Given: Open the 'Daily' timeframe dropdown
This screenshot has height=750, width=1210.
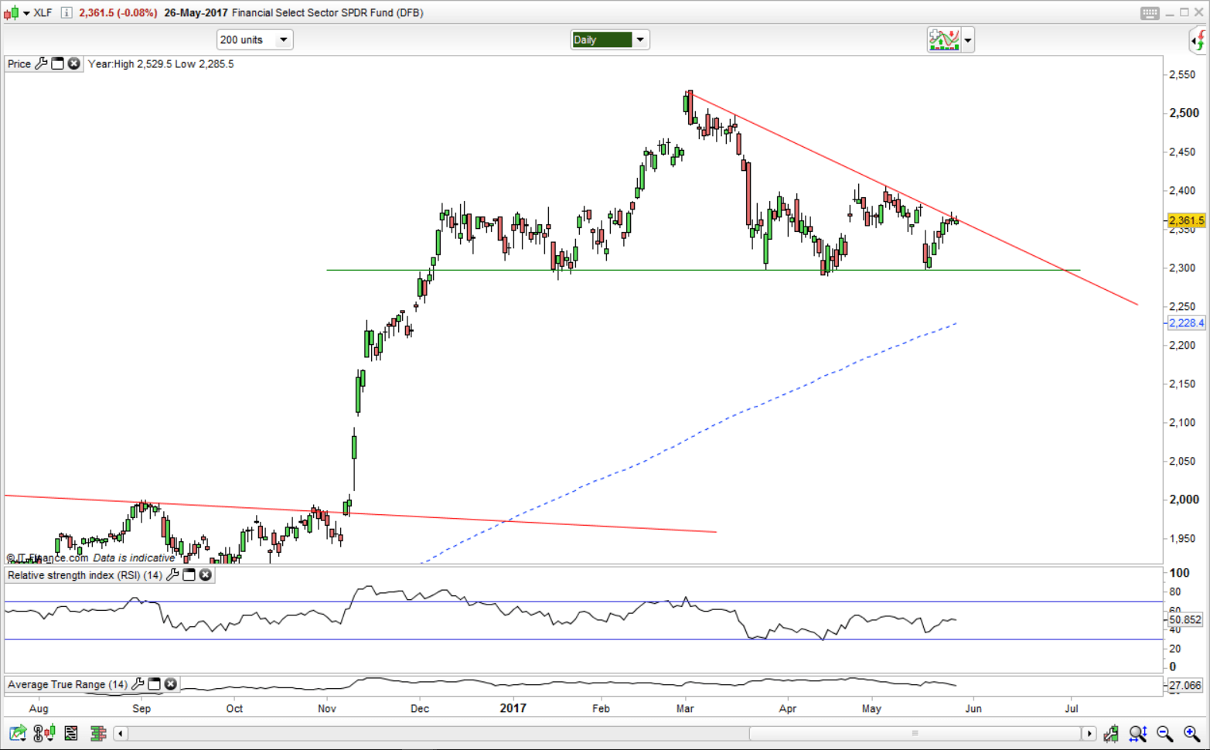Looking at the screenshot, I should coord(609,39).
